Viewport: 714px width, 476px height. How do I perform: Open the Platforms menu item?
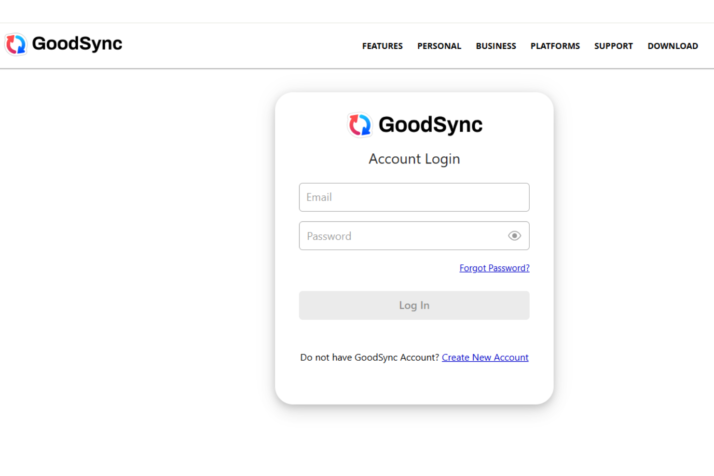pos(555,46)
